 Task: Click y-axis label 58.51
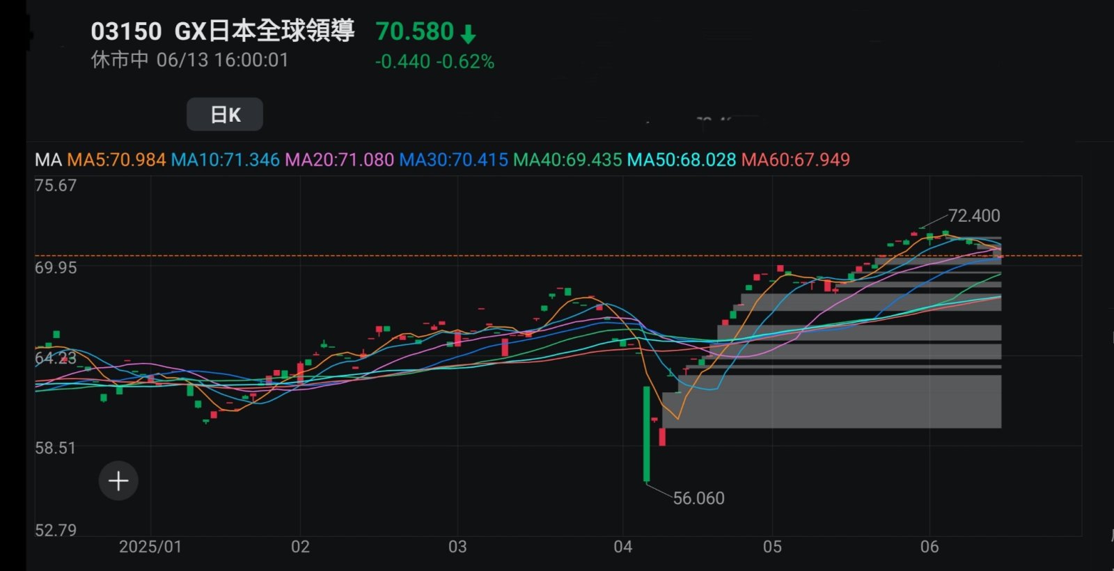[x=56, y=448]
